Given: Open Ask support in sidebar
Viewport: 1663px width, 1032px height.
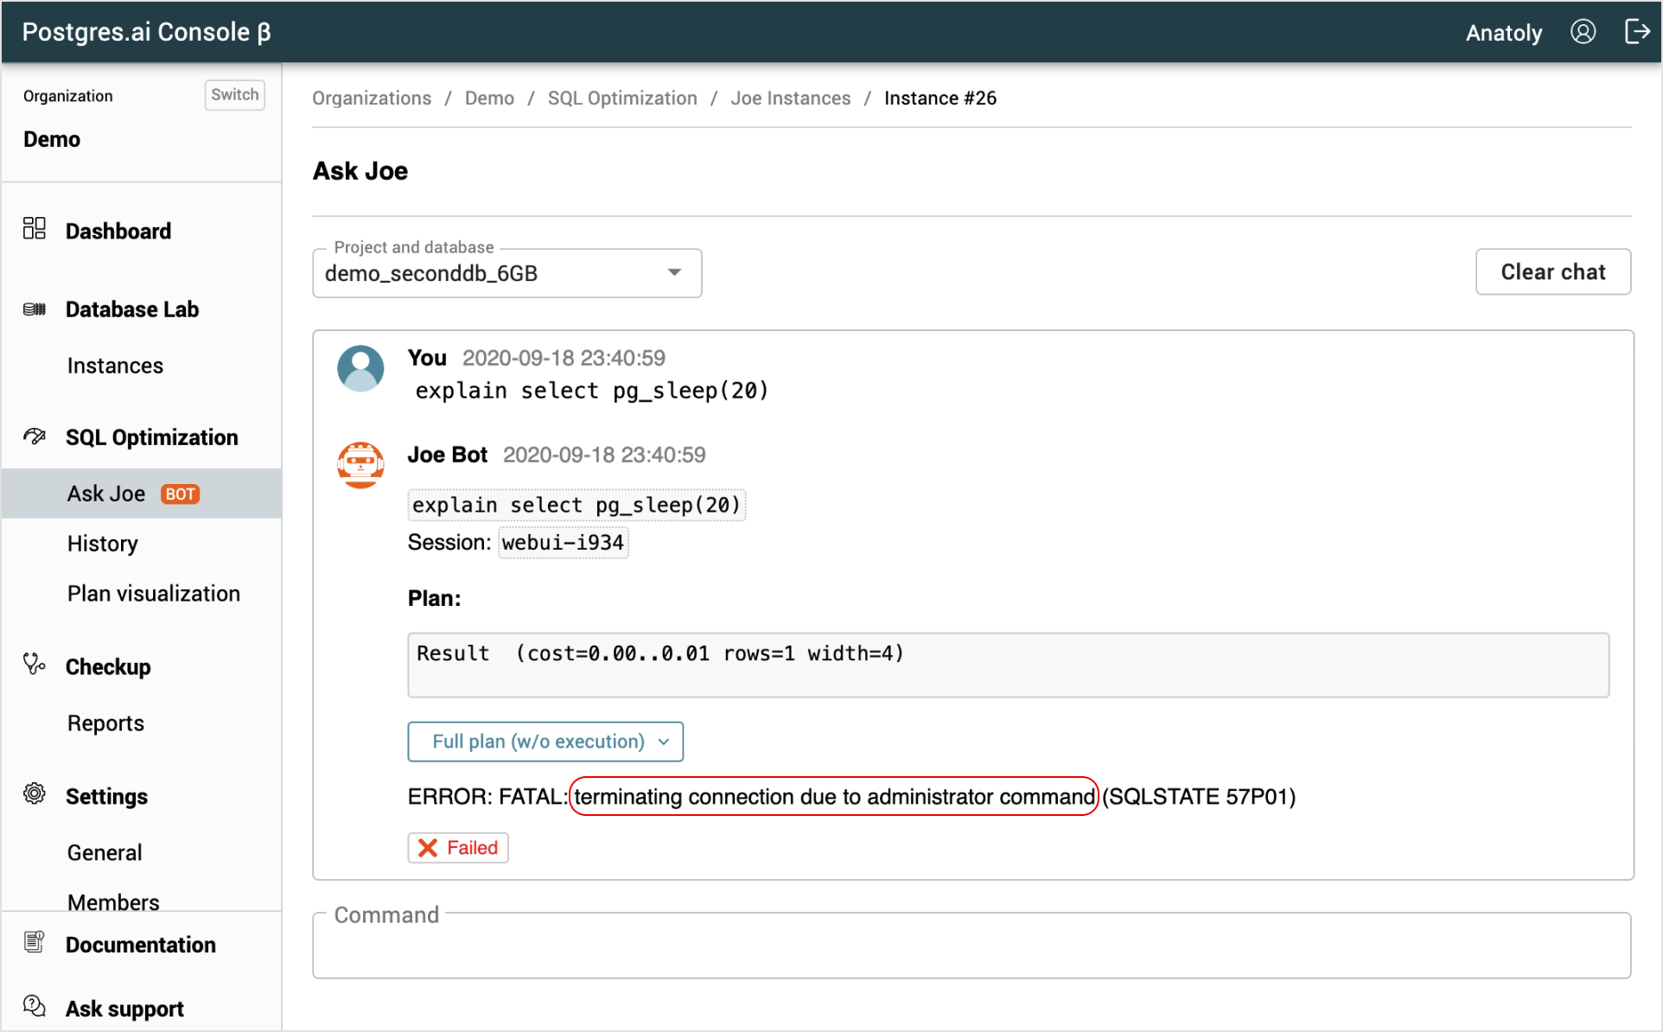Looking at the screenshot, I should (124, 1009).
